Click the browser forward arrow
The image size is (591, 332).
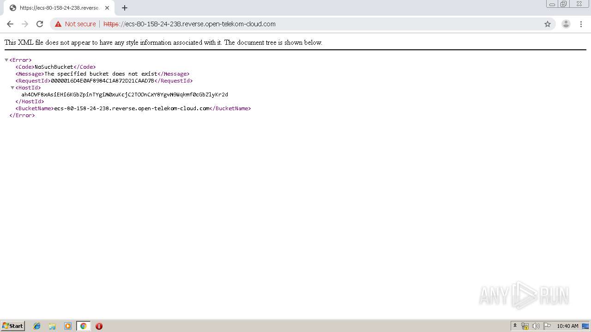25,24
